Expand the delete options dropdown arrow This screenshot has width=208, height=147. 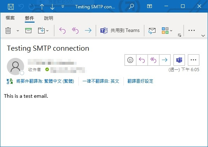coord(18,31)
